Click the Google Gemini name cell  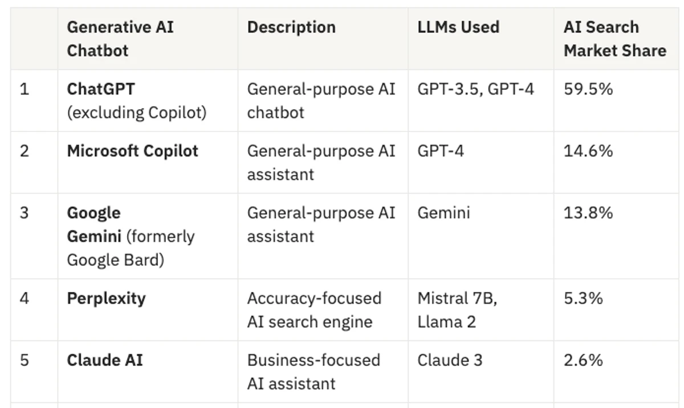click(x=131, y=236)
